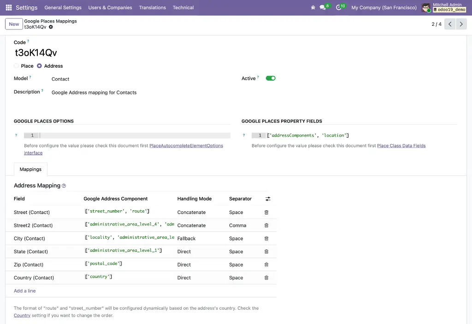Viewport: 472px width, 324px height.
Task: Open the apps grid menu icon
Action: coord(9,7)
